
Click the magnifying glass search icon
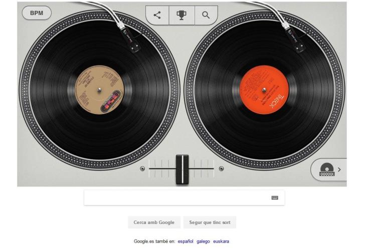pyautogui.click(x=206, y=15)
